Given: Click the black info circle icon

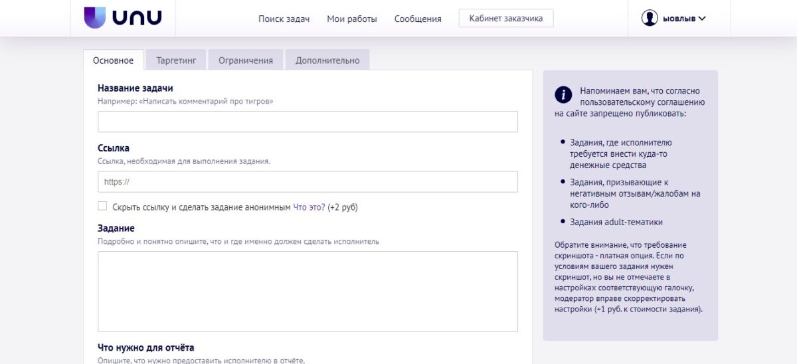Looking at the screenshot, I should click(563, 94).
